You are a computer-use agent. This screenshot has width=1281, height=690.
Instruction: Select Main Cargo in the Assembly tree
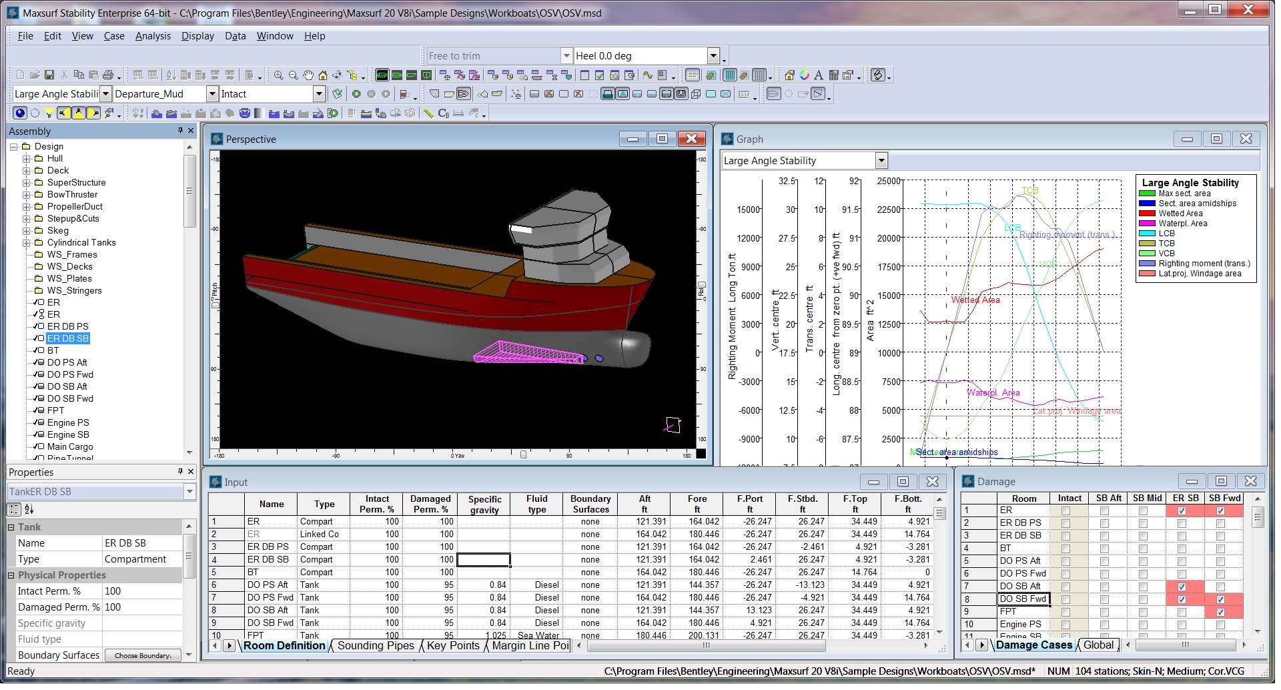point(70,447)
